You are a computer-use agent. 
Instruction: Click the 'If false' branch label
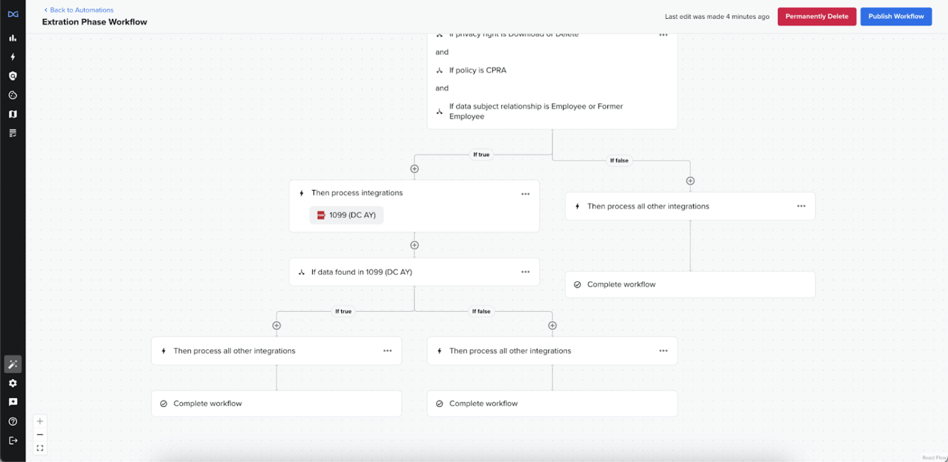click(619, 161)
